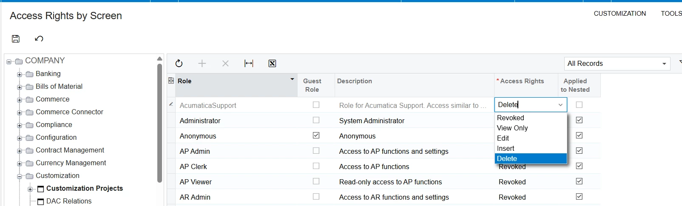Open the CUSTOMIZATION menu

click(619, 14)
